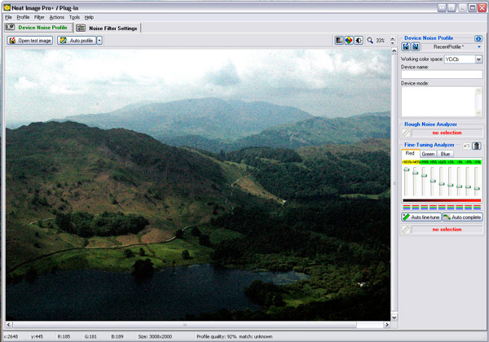Screen dimensions: 489x342
Task: Click 'no selection' under Rough Noise Analyzer
Action: tap(447, 133)
